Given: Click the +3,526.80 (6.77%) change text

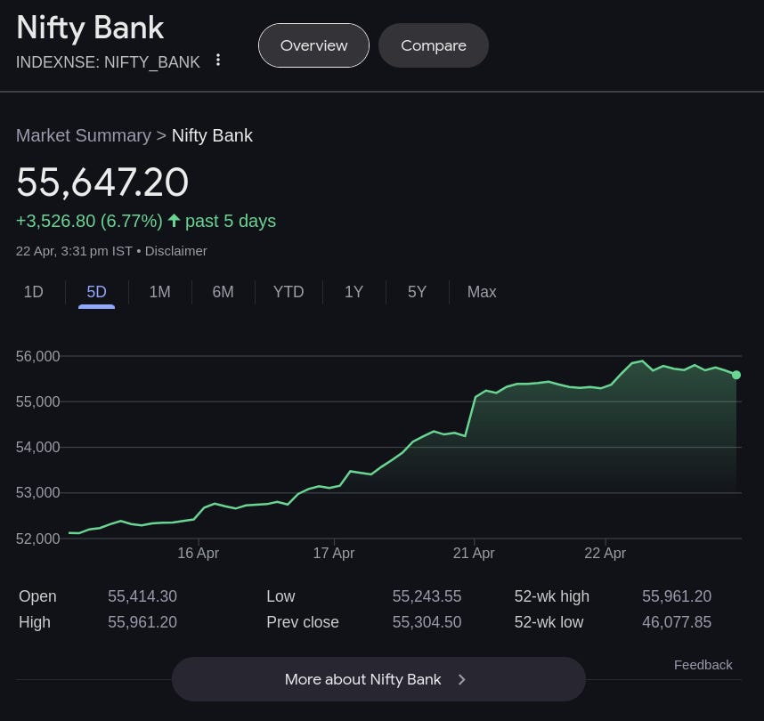Looking at the screenshot, I should [89, 221].
